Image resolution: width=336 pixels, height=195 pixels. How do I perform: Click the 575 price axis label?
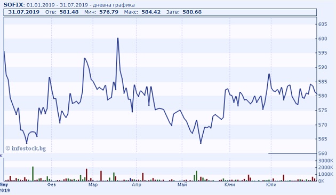pyautogui.click(x=323, y=110)
